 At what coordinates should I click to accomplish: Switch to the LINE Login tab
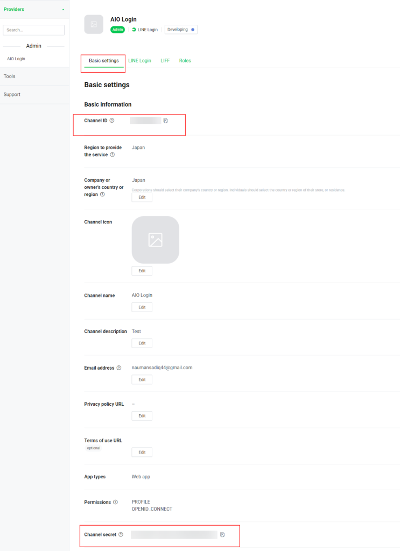(139, 61)
